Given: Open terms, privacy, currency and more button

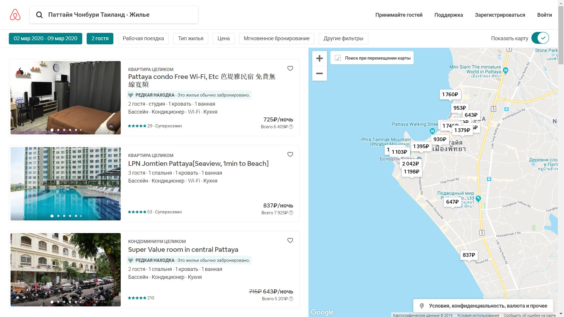Looking at the screenshot, I should coord(483,306).
